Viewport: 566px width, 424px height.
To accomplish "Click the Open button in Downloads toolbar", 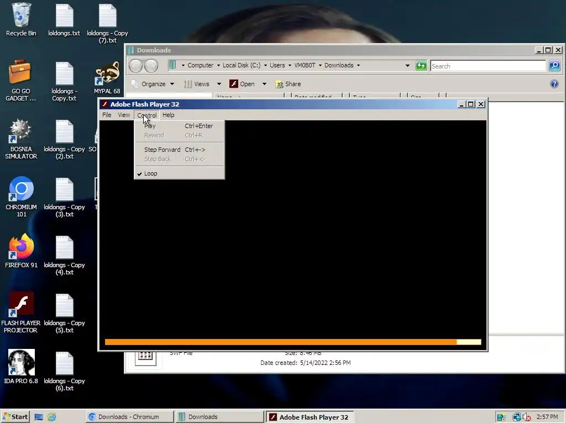I will (242, 84).
